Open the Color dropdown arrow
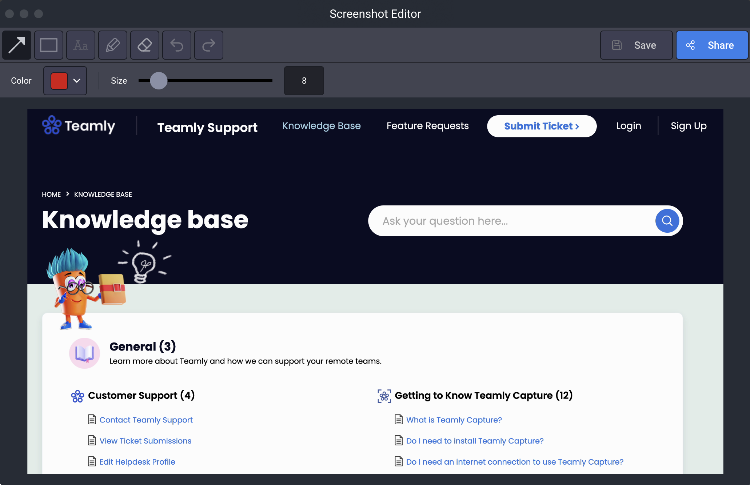 tap(77, 81)
